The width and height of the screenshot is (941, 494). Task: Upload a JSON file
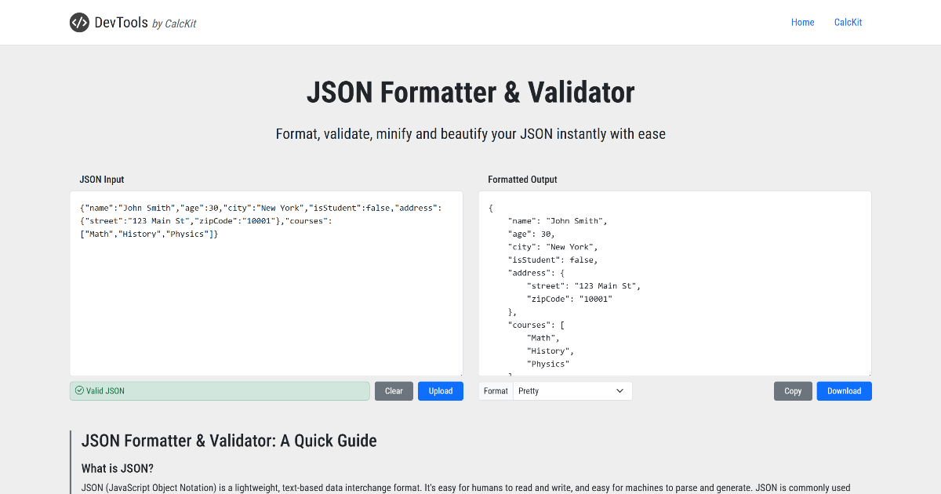[440, 390]
